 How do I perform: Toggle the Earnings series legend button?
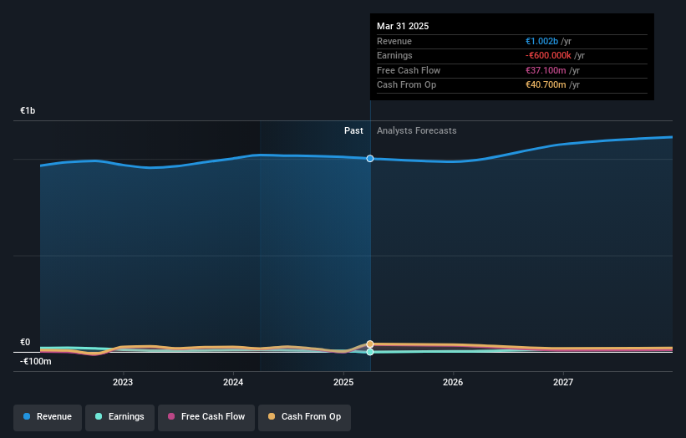pyautogui.click(x=119, y=416)
